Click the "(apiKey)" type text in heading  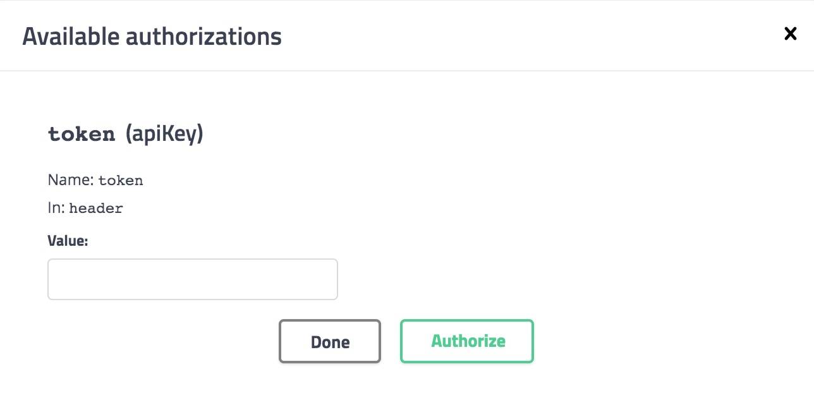[164, 134]
